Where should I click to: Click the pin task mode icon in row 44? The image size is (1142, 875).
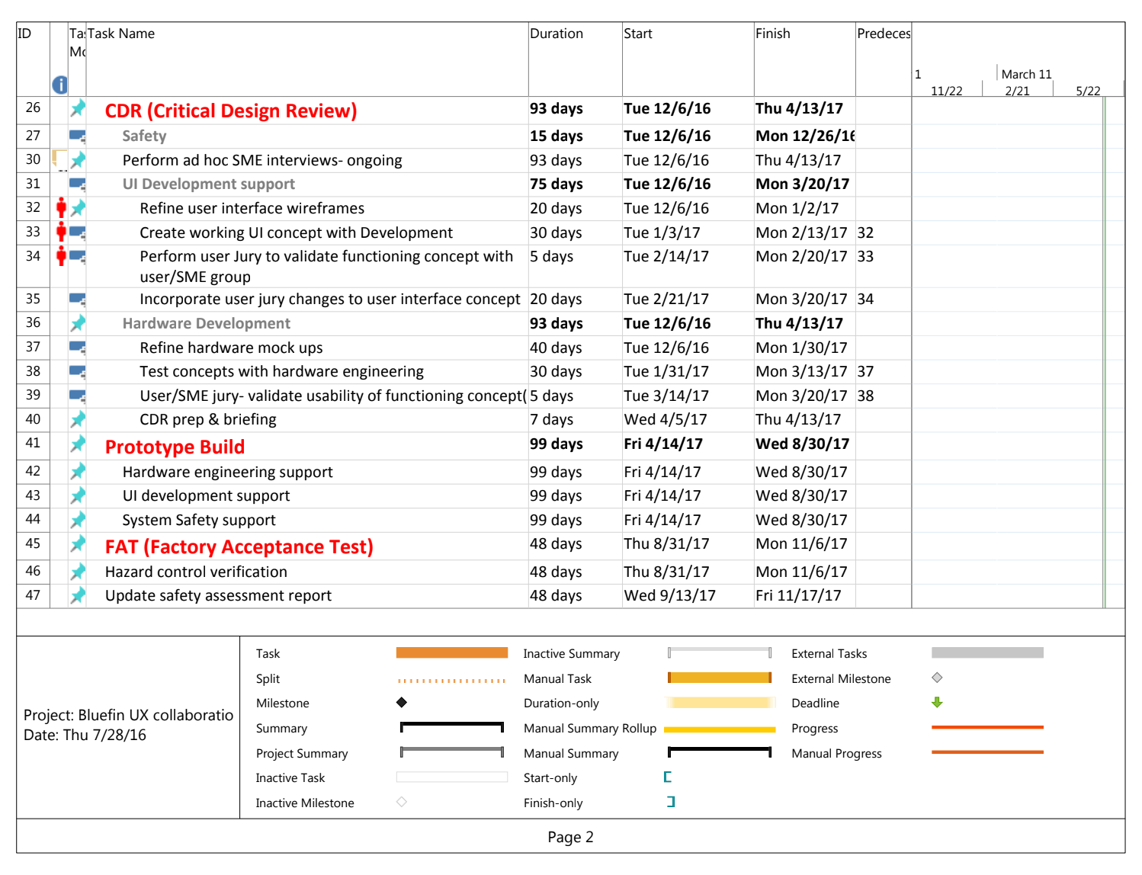(78, 520)
